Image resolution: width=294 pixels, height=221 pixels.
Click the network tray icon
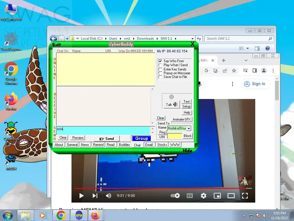click(x=251, y=216)
